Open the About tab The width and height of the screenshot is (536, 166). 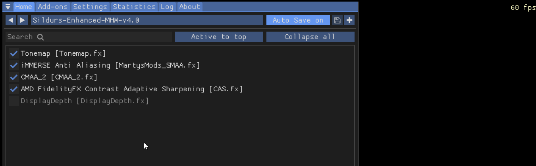(x=189, y=7)
